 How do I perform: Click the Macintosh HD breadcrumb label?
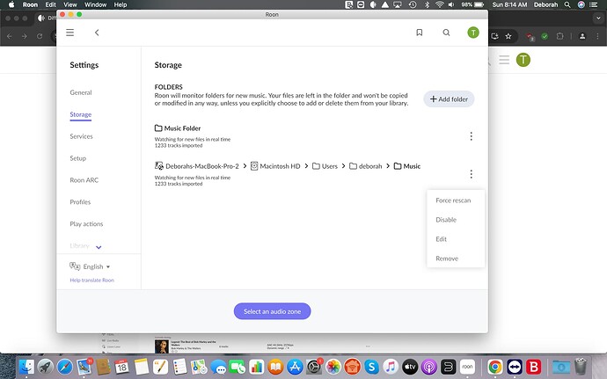(280, 166)
